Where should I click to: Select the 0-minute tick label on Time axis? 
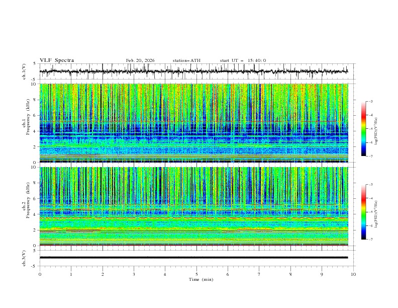(x=40, y=274)
